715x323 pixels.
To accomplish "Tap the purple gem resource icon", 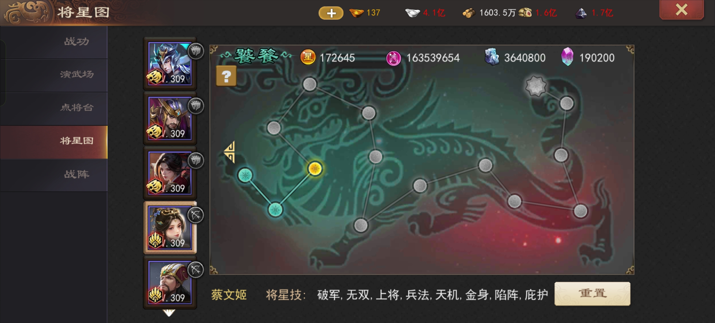I will [567, 57].
